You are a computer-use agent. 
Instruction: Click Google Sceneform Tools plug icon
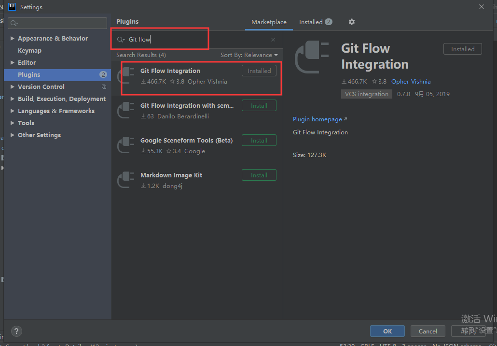[x=126, y=145]
